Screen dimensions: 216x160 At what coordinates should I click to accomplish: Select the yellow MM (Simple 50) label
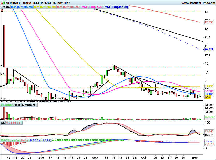coord(45,7)
